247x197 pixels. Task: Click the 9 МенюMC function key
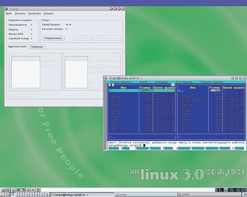pos(225,148)
